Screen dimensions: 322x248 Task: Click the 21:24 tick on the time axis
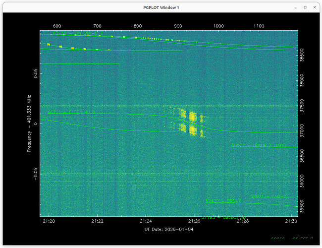pyautogui.click(x=146, y=221)
